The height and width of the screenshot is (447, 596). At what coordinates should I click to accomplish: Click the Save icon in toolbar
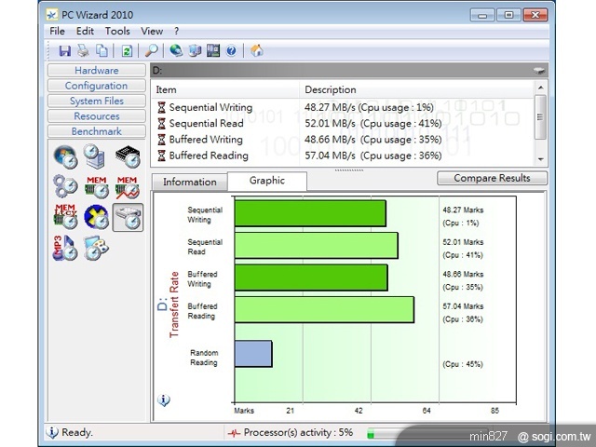click(x=64, y=50)
